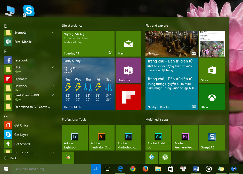Open the Flipboard tile
The image size is (243, 174).
pos(128,97)
